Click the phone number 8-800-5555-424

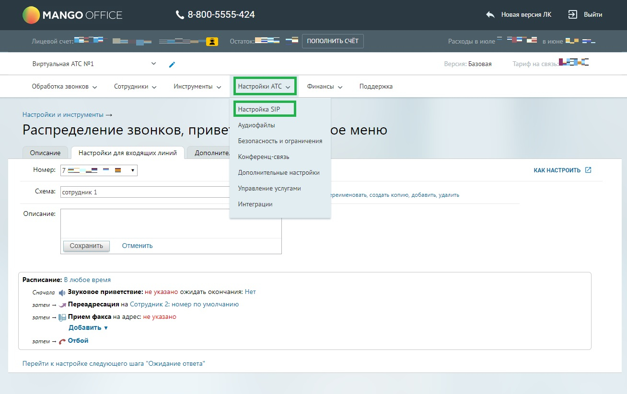tap(221, 15)
